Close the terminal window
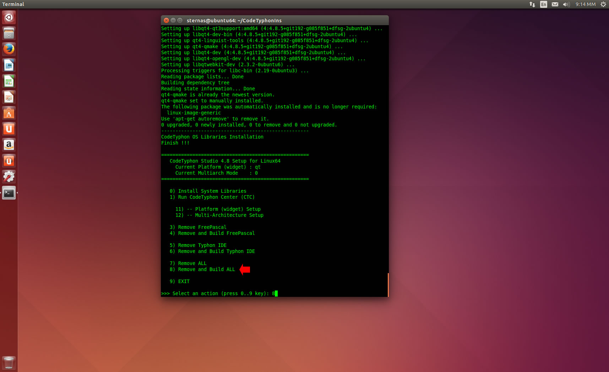This screenshot has height=372, width=609. (x=166, y=20)
